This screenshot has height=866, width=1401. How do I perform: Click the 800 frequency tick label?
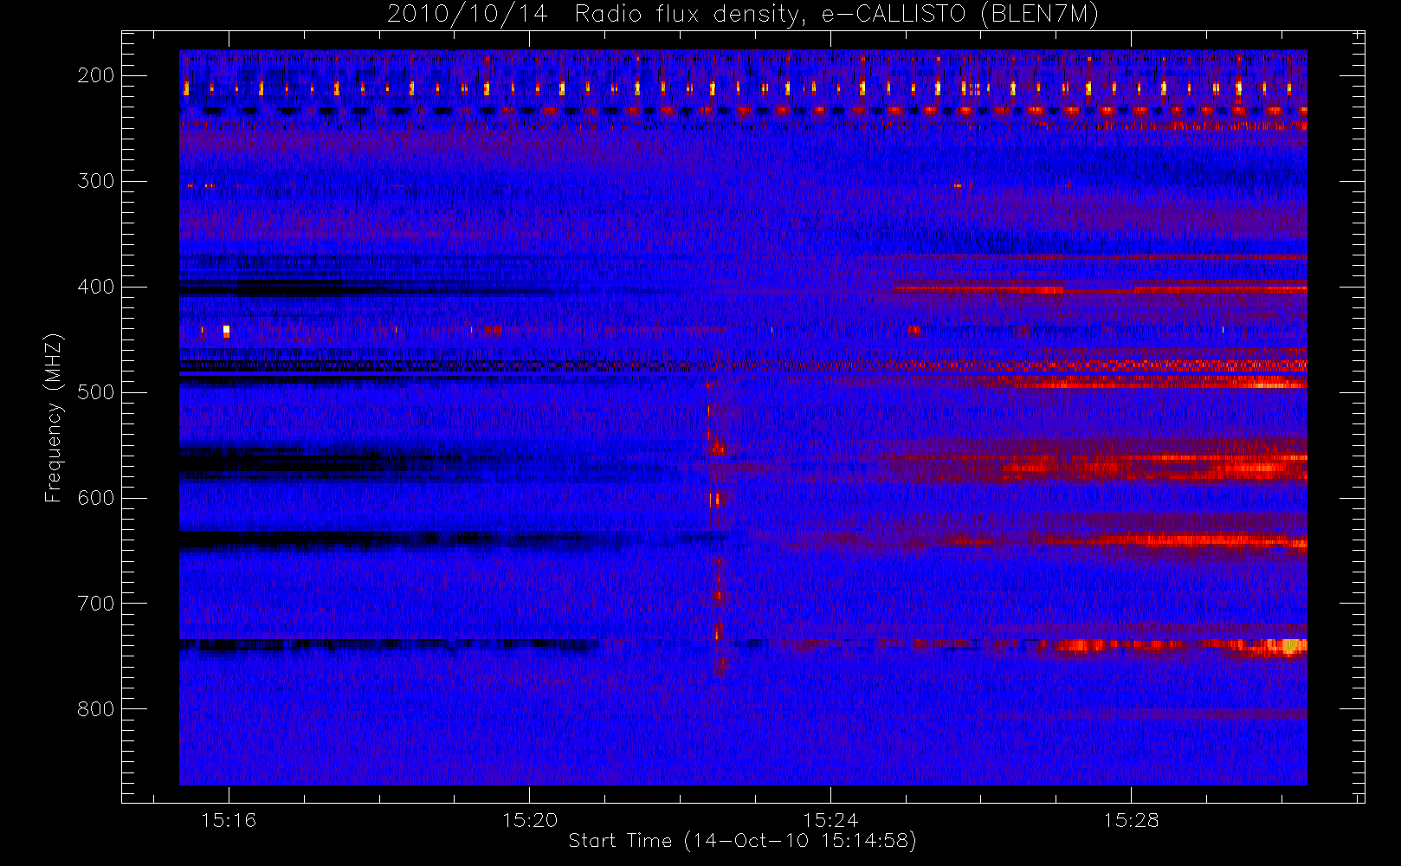pos(95,709)
